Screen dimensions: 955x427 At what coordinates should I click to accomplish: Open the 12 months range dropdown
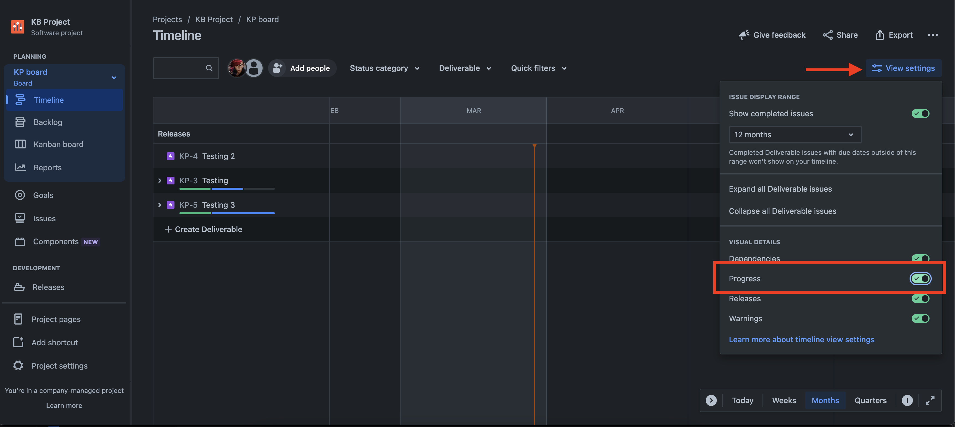[794, 135]
